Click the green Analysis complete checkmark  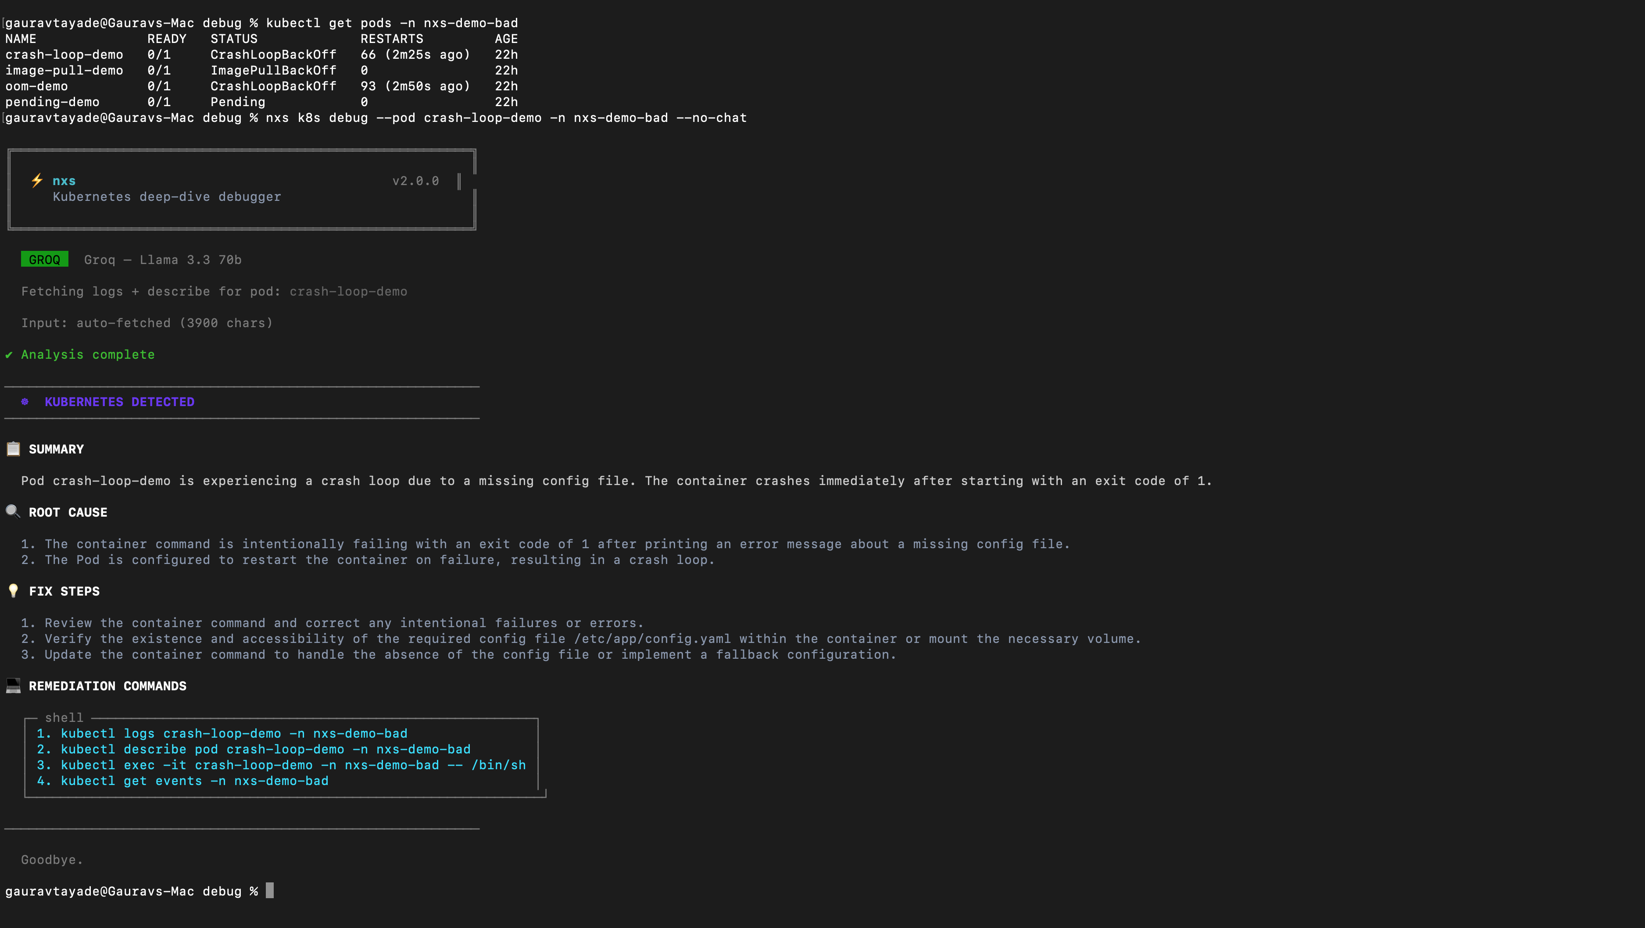tap(9, 354)
